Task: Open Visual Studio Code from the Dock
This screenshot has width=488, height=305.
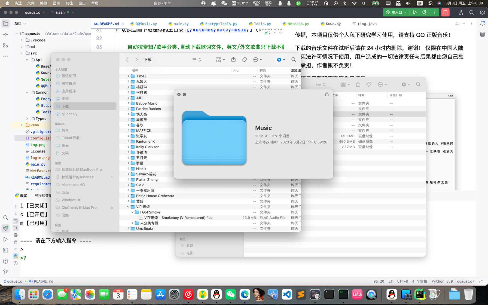Action: (x=287, y=294)
